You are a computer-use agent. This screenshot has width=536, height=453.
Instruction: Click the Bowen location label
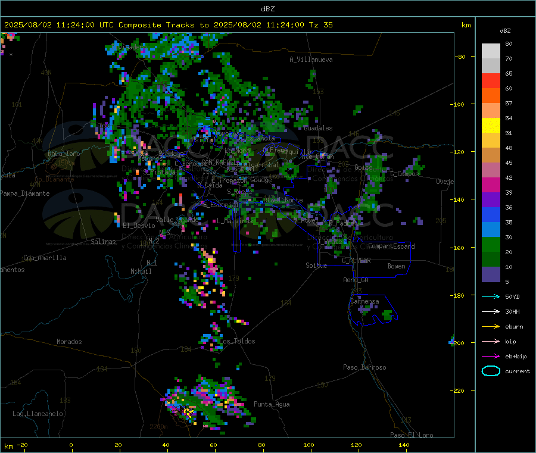(x=396, y=266)
